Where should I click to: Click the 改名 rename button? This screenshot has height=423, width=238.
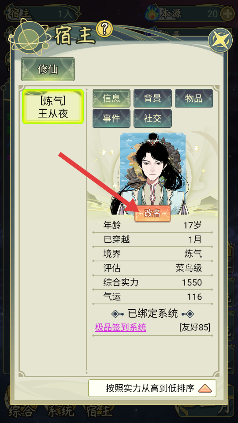click(152, 213)
